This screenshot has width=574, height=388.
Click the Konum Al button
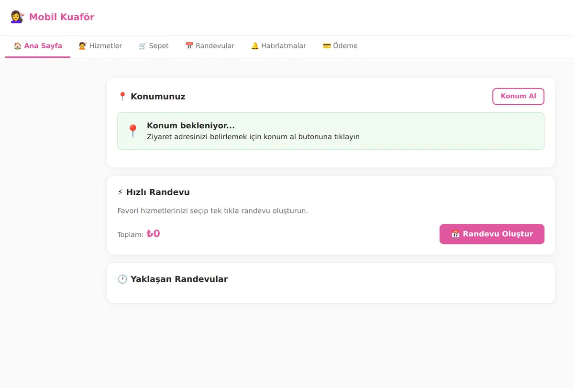pos(518,96)
